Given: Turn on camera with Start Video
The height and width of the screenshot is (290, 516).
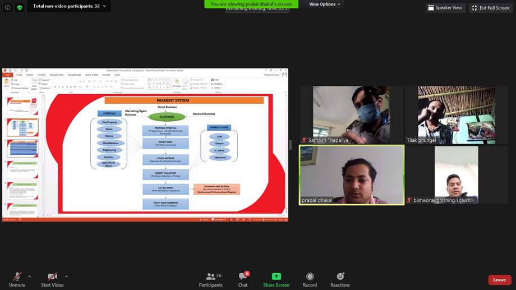Looking at the screenshot, I should (x=52, y=279).
